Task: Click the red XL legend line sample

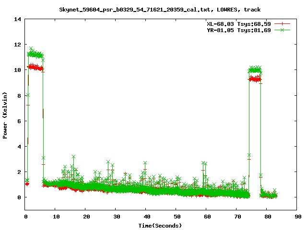Action: click(x=282, y=24)
